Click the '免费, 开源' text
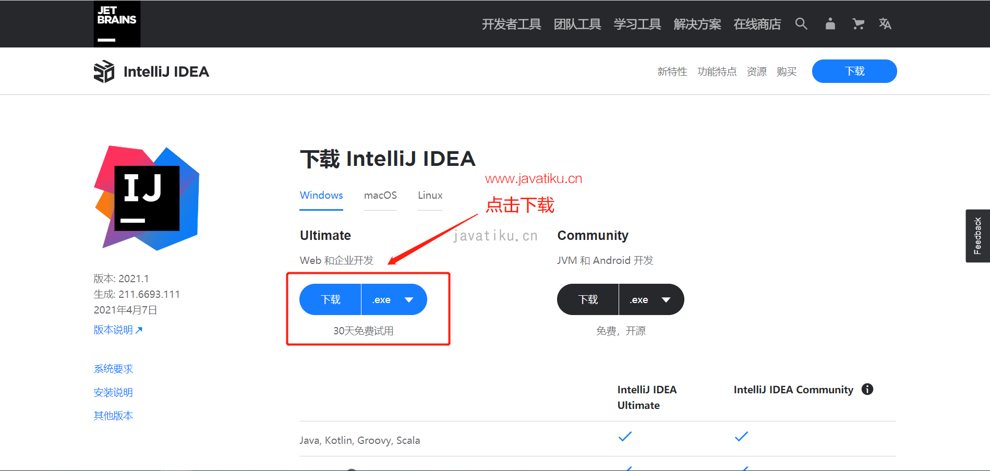 pyautogui.click(x=621, y=331)
